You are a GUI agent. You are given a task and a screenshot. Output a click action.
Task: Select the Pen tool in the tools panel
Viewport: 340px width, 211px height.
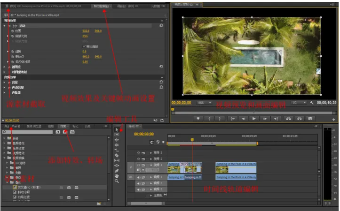point(117,170)
